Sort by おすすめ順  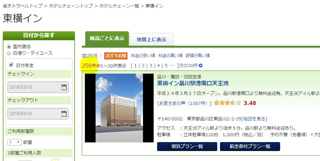[116, 56]
